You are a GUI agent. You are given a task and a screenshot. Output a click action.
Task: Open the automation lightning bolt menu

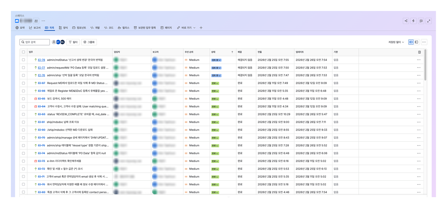[x=413, y=21]
